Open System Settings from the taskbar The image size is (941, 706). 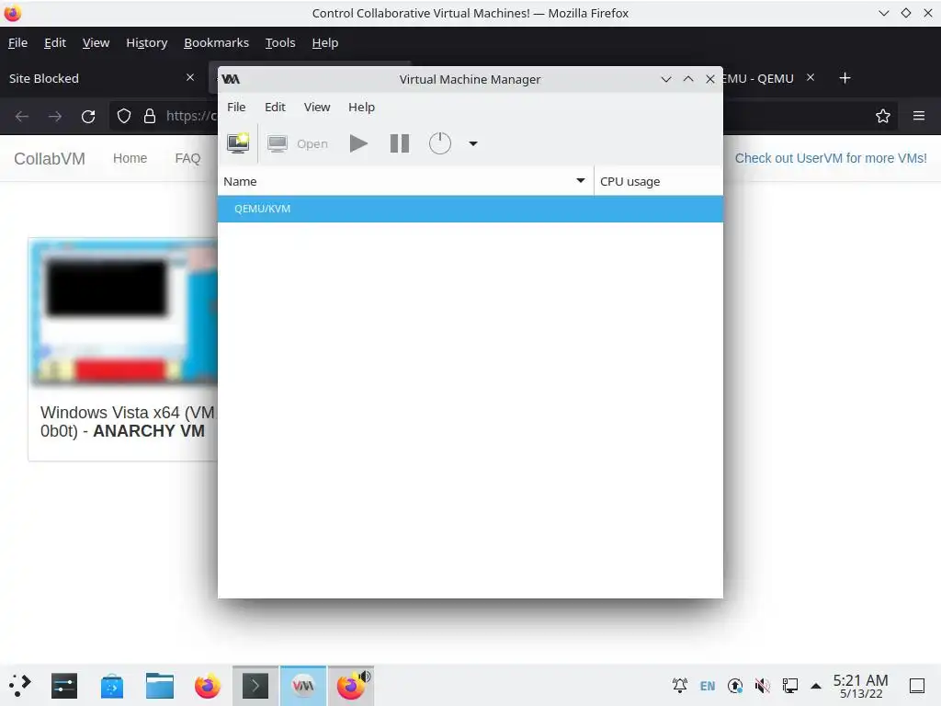(x=64, y=686)
